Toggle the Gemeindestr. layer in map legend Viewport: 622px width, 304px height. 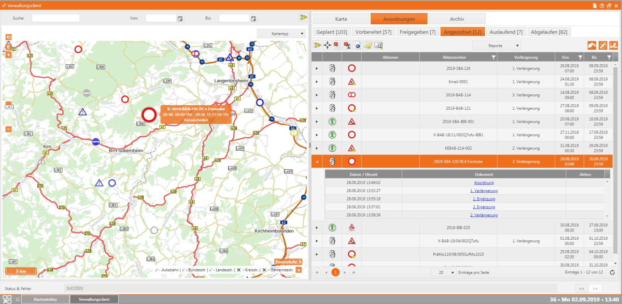(x=264, y=270)
